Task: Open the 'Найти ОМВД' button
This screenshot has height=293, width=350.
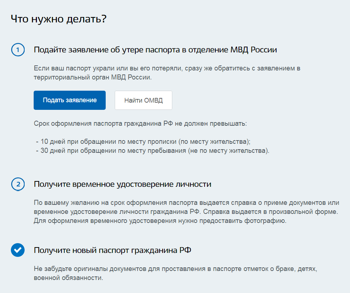Action: tap(144, 100)
